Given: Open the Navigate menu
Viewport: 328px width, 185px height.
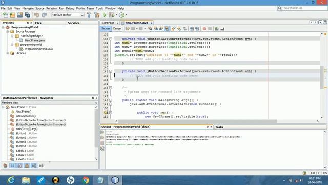Looking at the screenshot, I should click(28, 8).
